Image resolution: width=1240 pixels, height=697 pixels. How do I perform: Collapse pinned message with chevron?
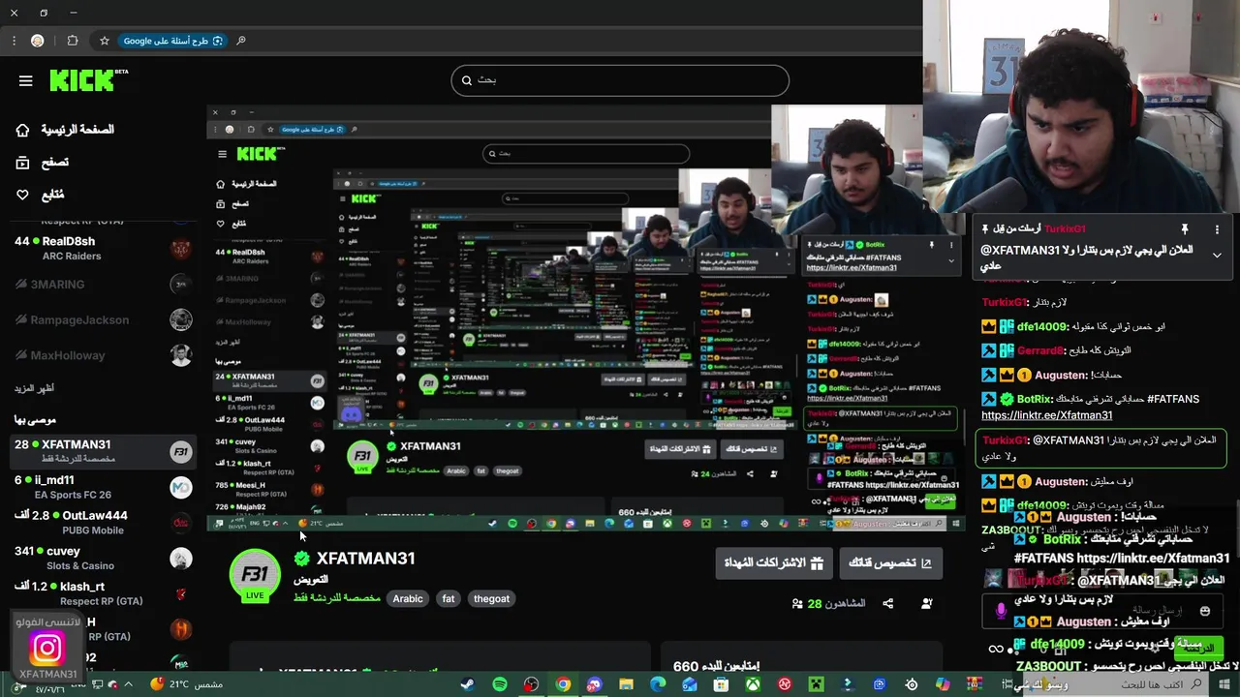pos(1217,256)
